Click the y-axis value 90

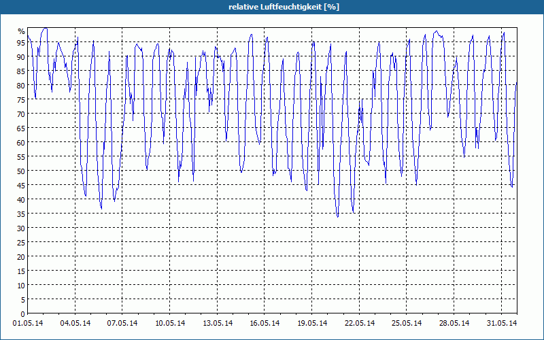tap(21, 57)
